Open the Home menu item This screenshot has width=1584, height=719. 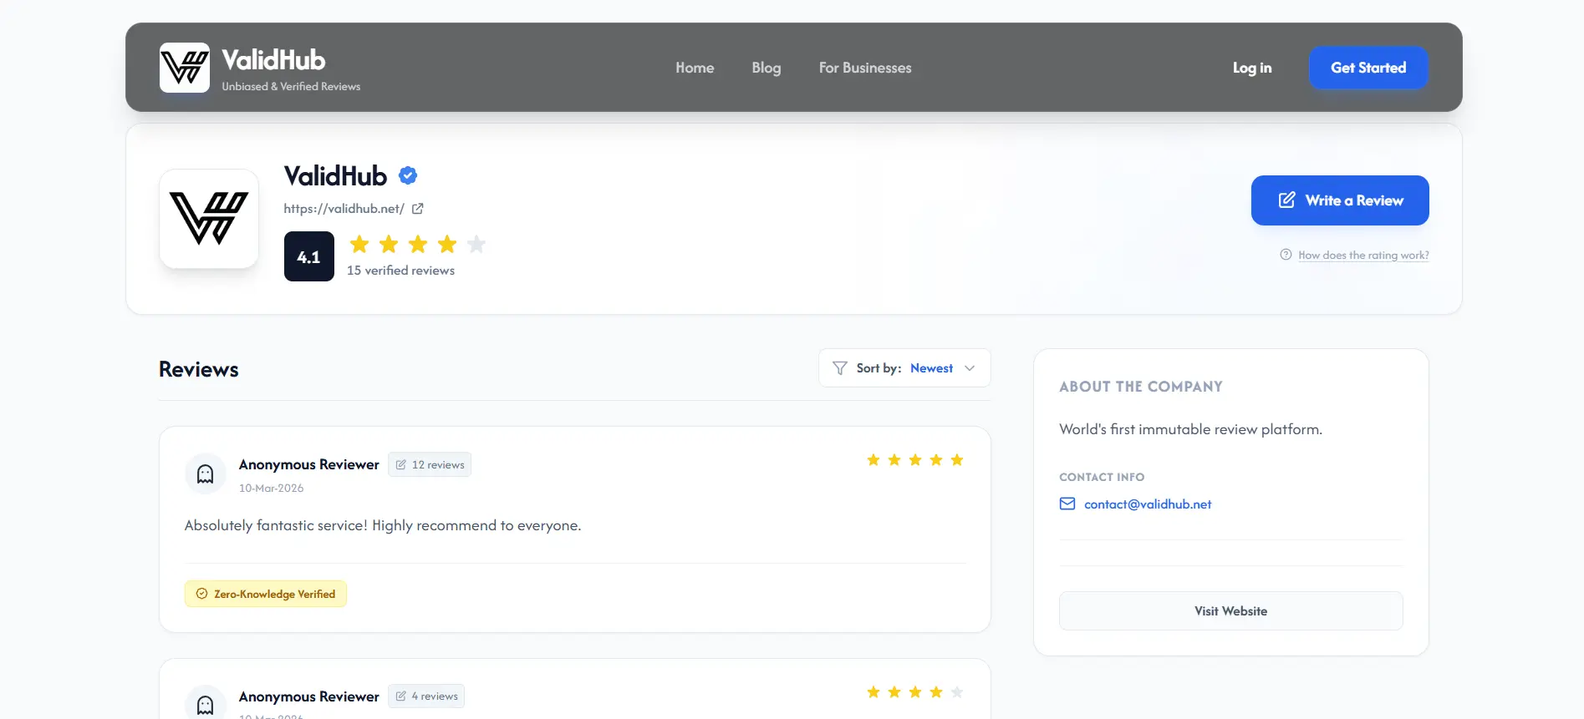695,68
